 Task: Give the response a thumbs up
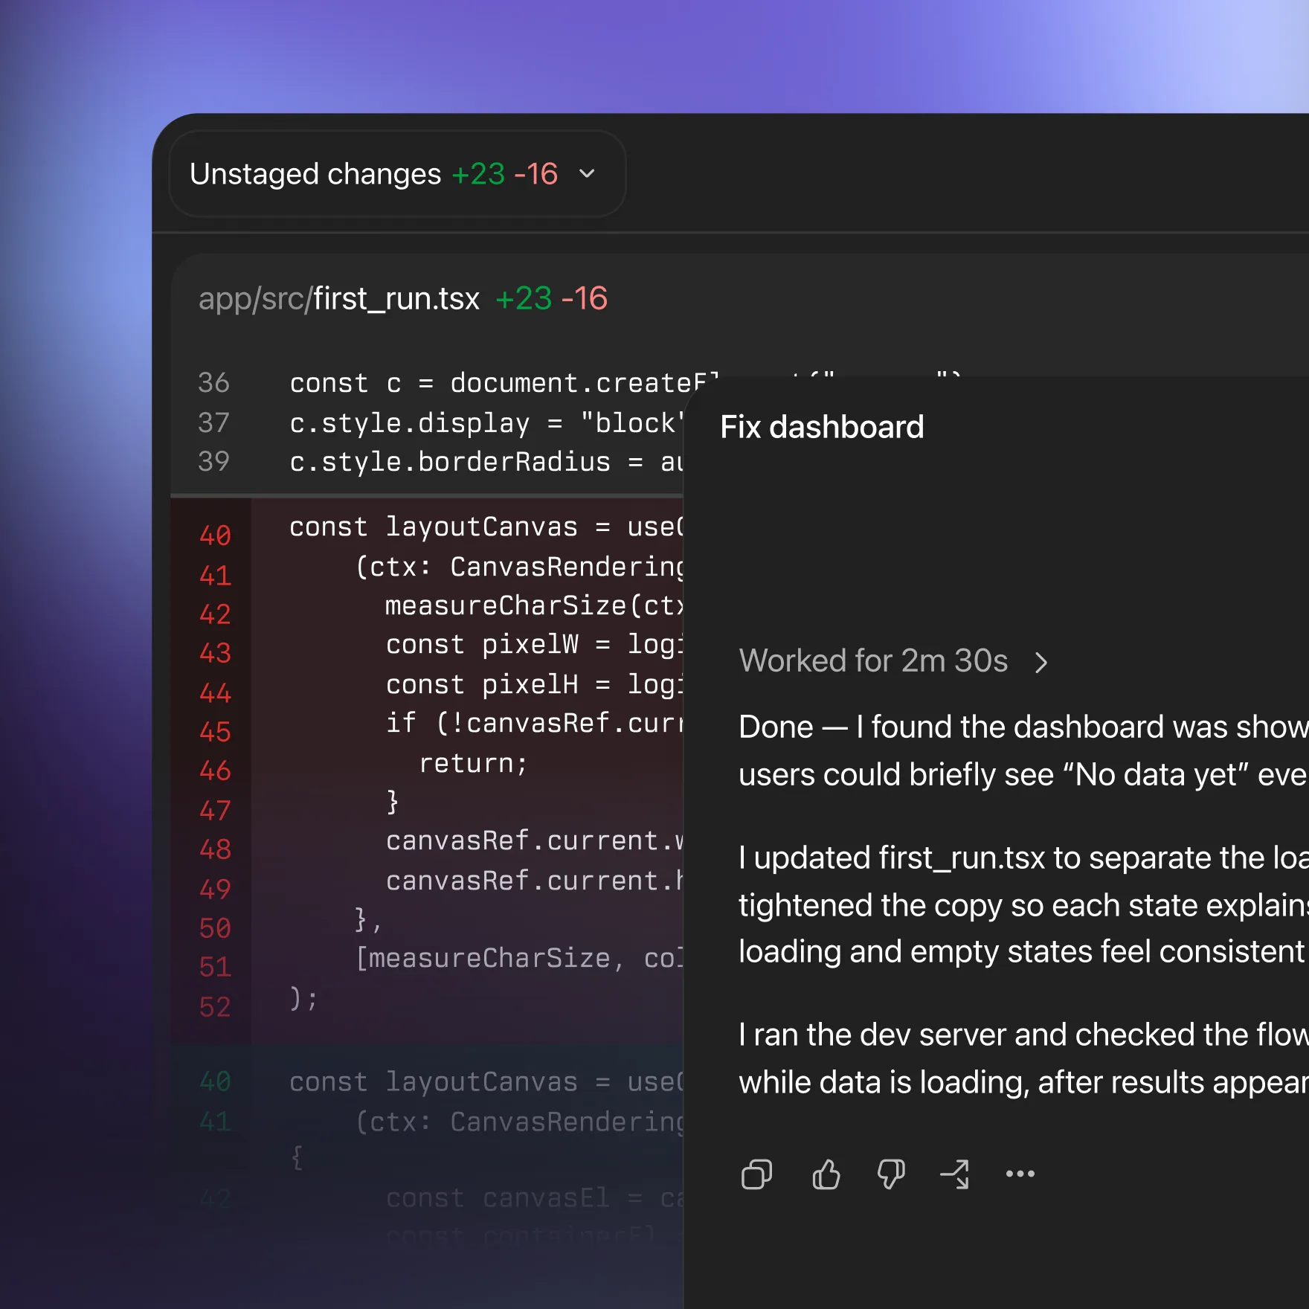(x=826, y=1174)
